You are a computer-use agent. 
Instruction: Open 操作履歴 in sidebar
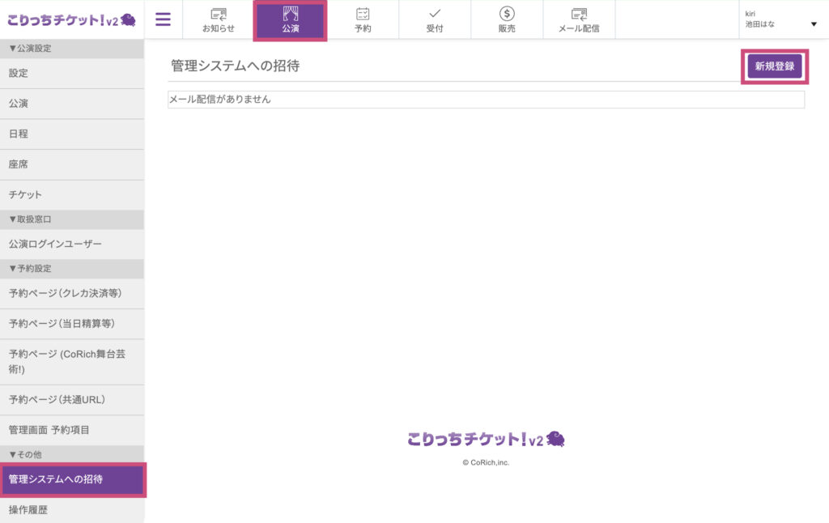[72, 510]
